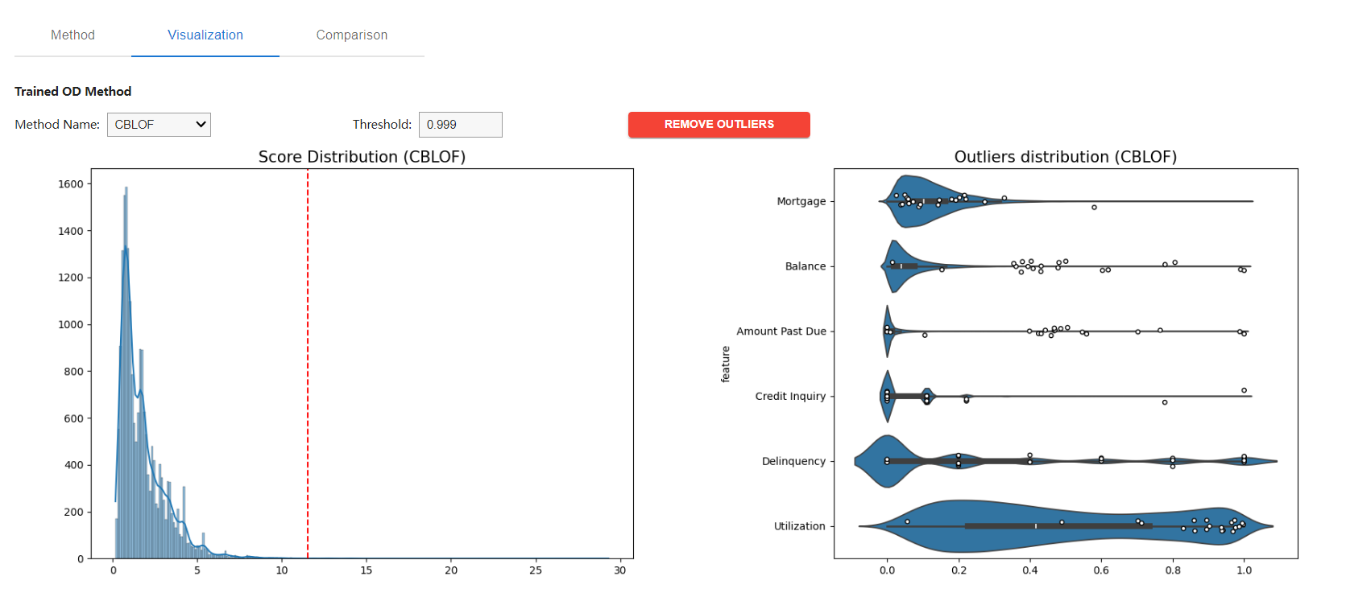Switch to the Method tab
The image size is (1346, 597).
[72, 35]
